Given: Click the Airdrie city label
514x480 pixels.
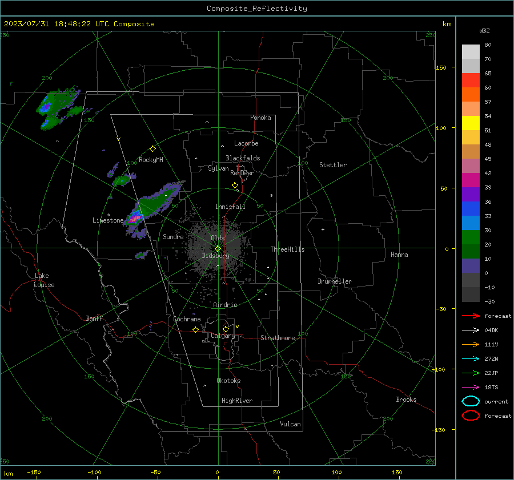Looking at the screenshot, I should 225,305.
